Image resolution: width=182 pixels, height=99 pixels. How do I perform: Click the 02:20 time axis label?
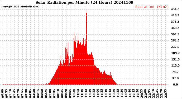[18, 94]
